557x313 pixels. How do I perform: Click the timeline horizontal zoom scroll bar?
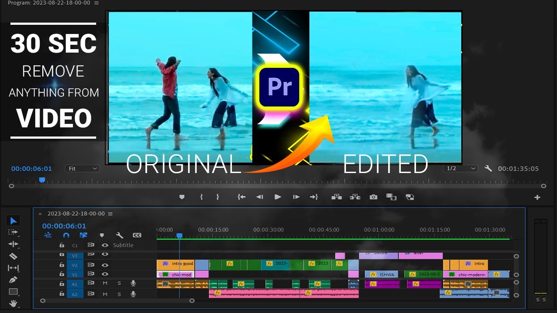[x=117, y=300]
